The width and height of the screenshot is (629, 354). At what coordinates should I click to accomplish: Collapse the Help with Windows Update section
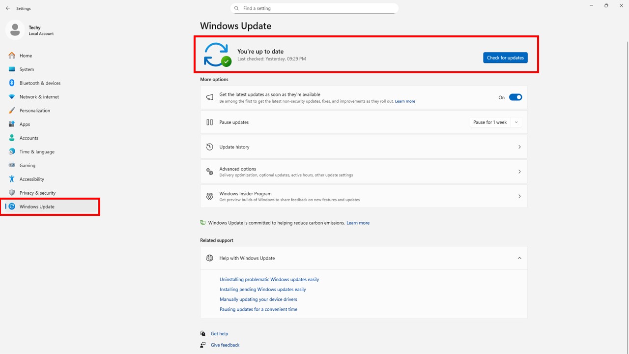tap(519, 258)
